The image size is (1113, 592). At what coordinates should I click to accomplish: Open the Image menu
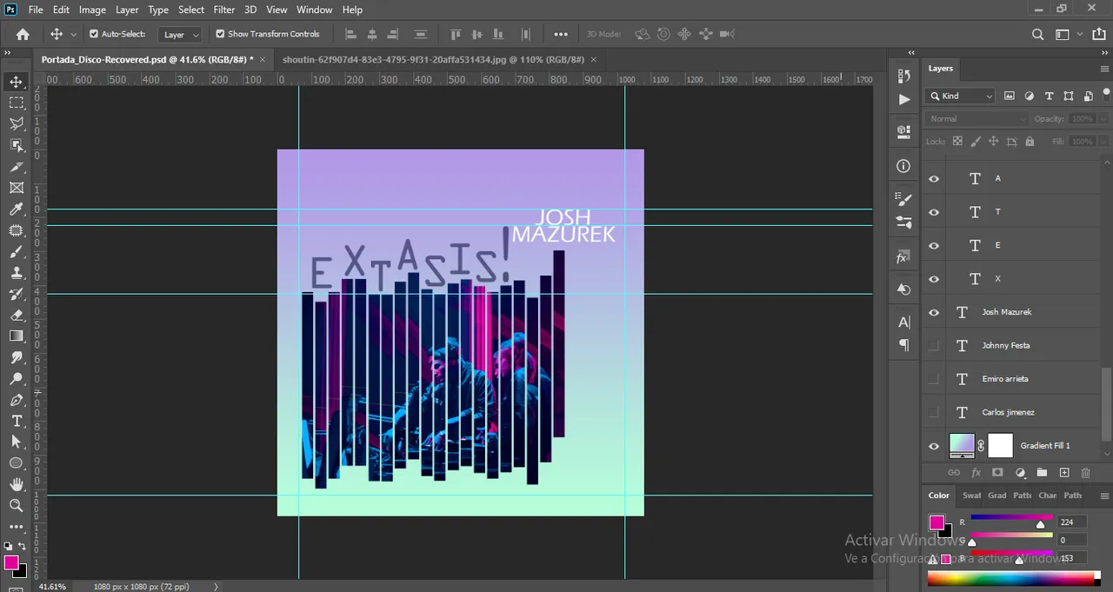[92, 10]
